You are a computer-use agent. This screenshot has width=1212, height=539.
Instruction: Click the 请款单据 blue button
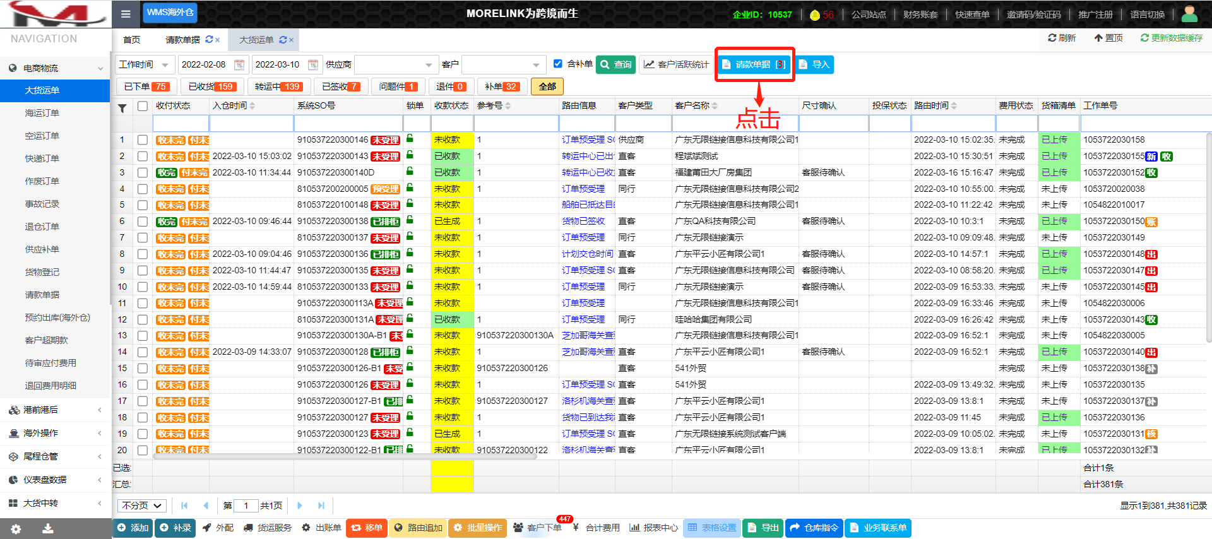coord(754,64)
